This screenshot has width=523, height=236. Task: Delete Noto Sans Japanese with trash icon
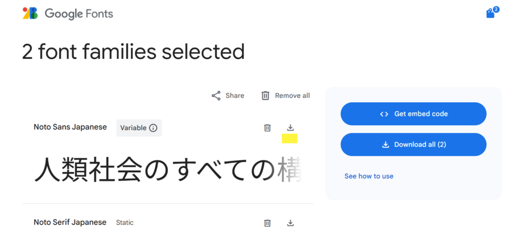pos(267,128)
